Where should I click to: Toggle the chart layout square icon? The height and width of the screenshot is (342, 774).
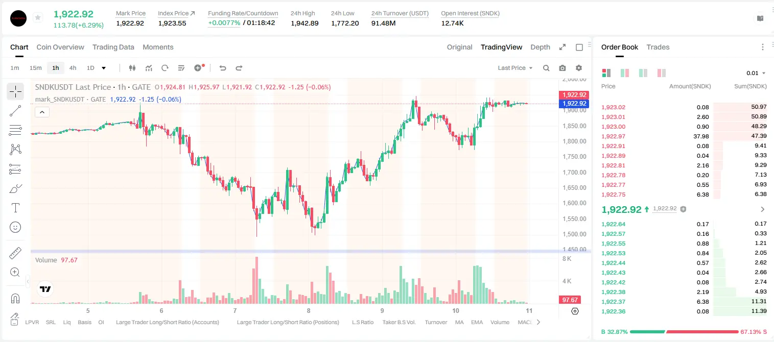(579, 47)
